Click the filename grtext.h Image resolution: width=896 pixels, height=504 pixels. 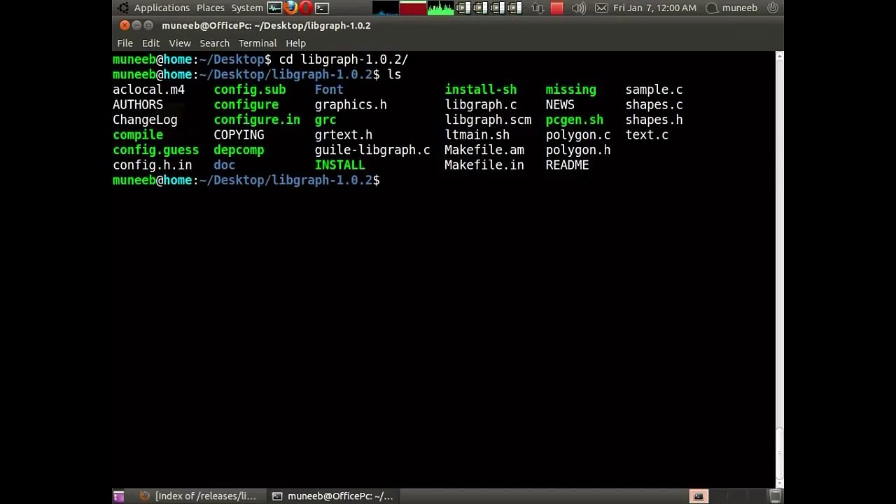(344, 135)
